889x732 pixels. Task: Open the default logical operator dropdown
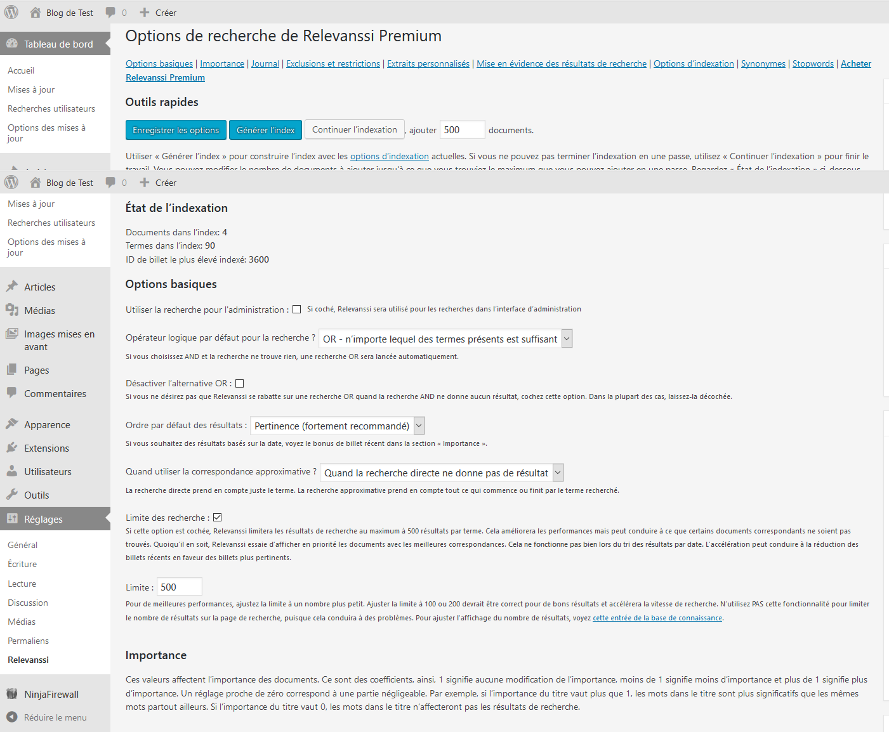coord(445,339)
